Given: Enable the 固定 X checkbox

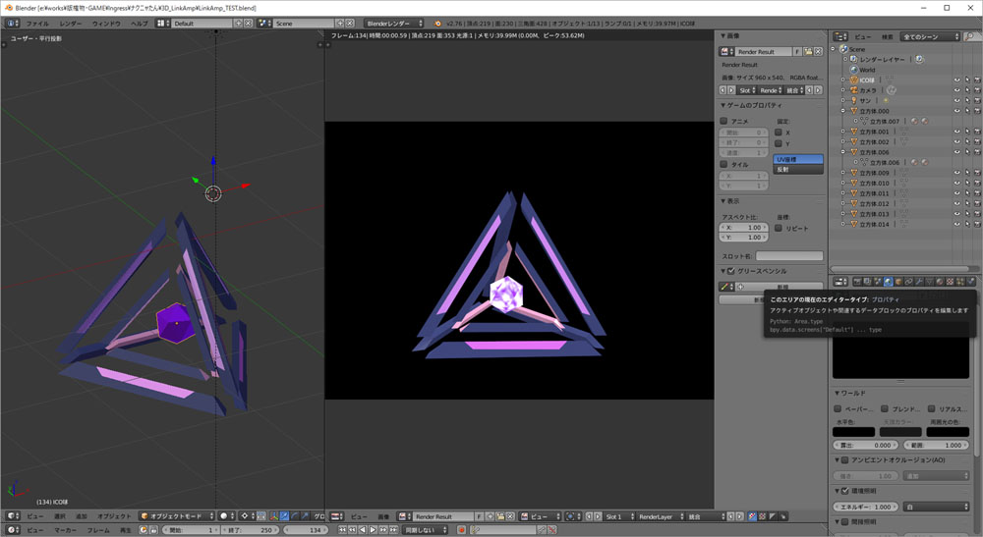Looking at the screenshot, I should (x=779, y=133).
